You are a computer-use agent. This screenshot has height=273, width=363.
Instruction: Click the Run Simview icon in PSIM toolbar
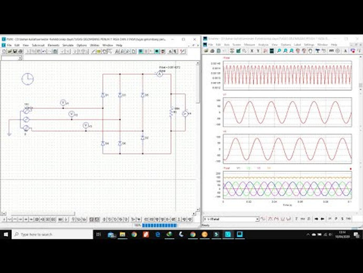157,51
